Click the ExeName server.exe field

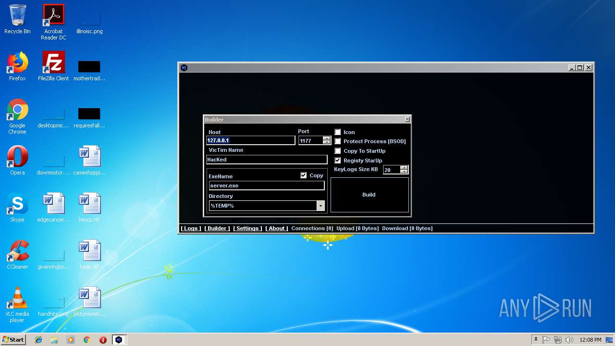click(x=267, y=185)
